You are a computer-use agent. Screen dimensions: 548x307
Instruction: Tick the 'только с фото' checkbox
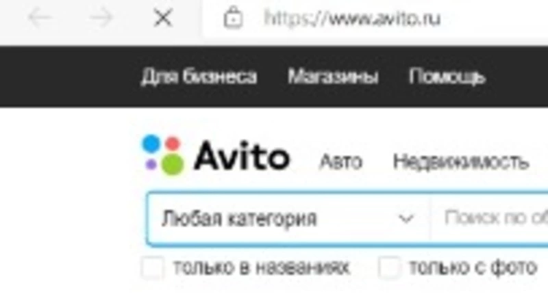coord(389,267)
